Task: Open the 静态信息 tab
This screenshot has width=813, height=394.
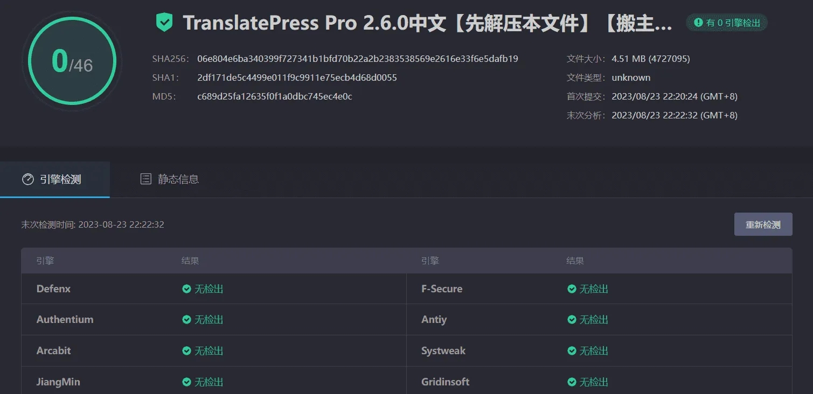Action: click(x=169, y=179)
